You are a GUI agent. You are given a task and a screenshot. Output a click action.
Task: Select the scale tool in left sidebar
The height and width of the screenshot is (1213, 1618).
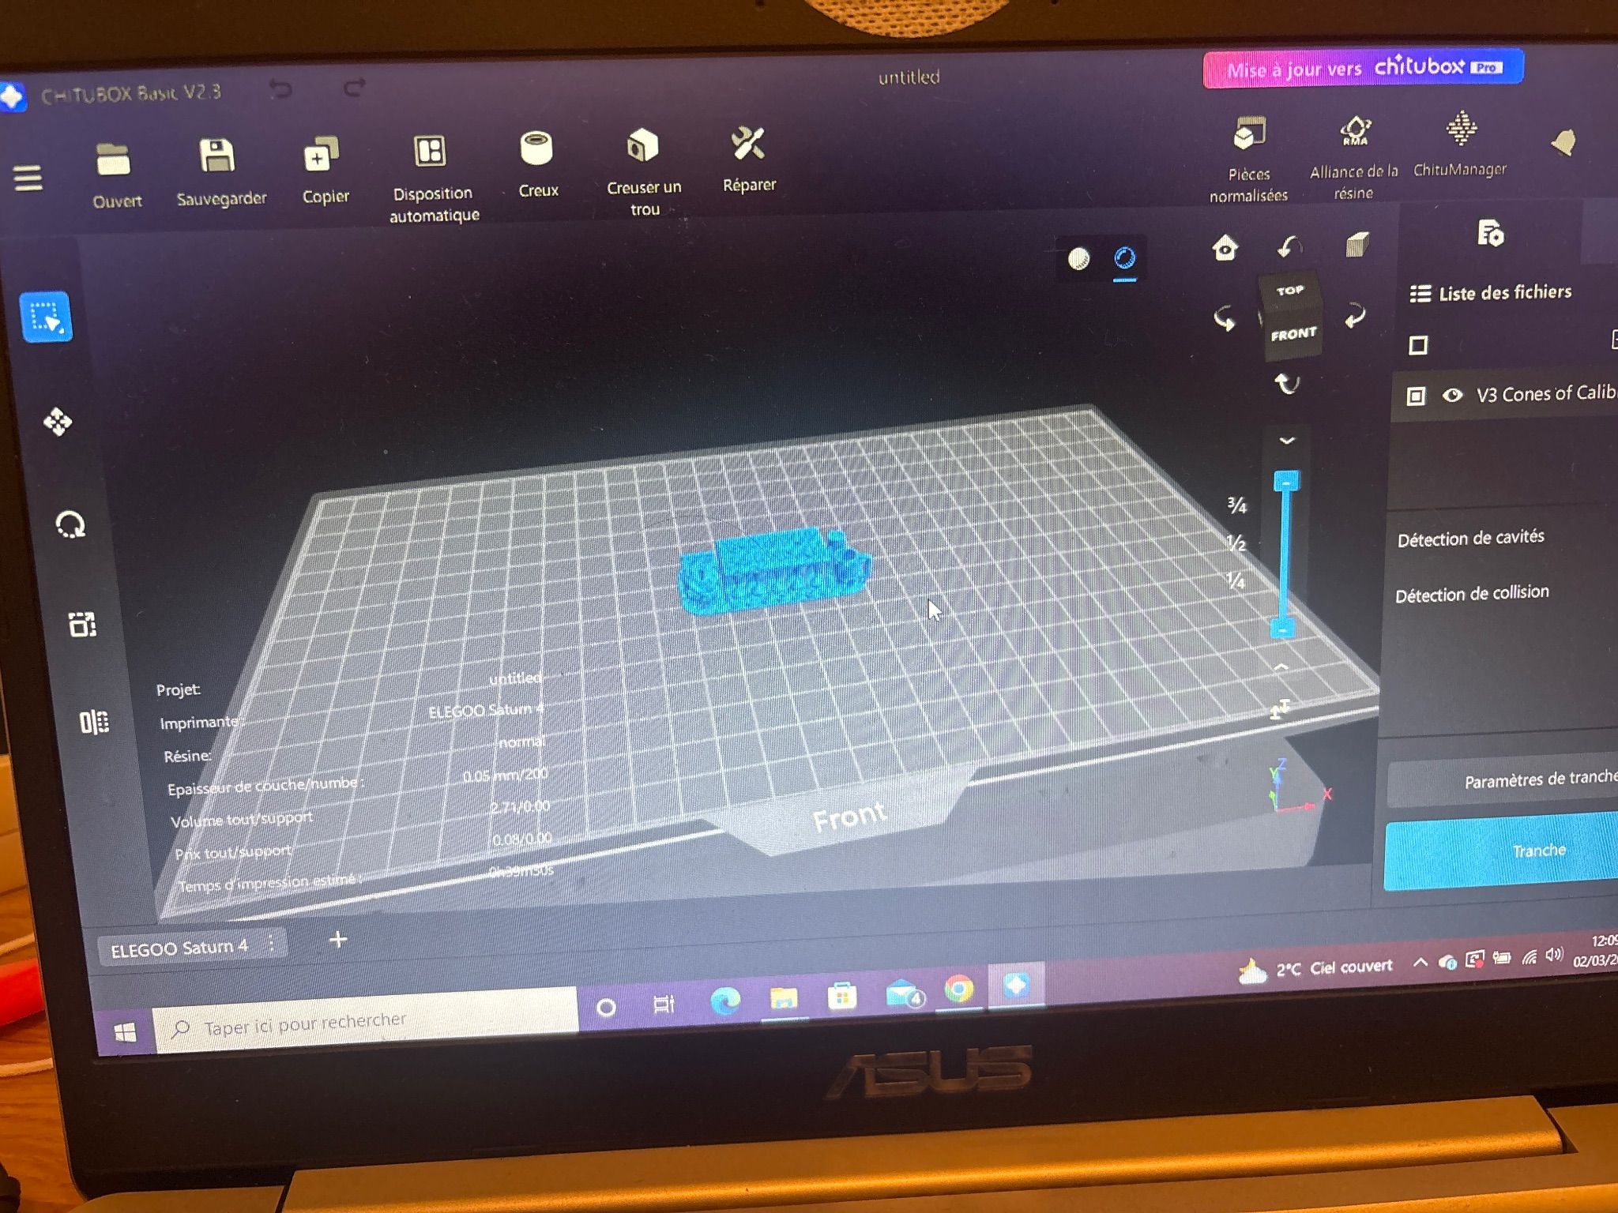(x=82, y=624)
